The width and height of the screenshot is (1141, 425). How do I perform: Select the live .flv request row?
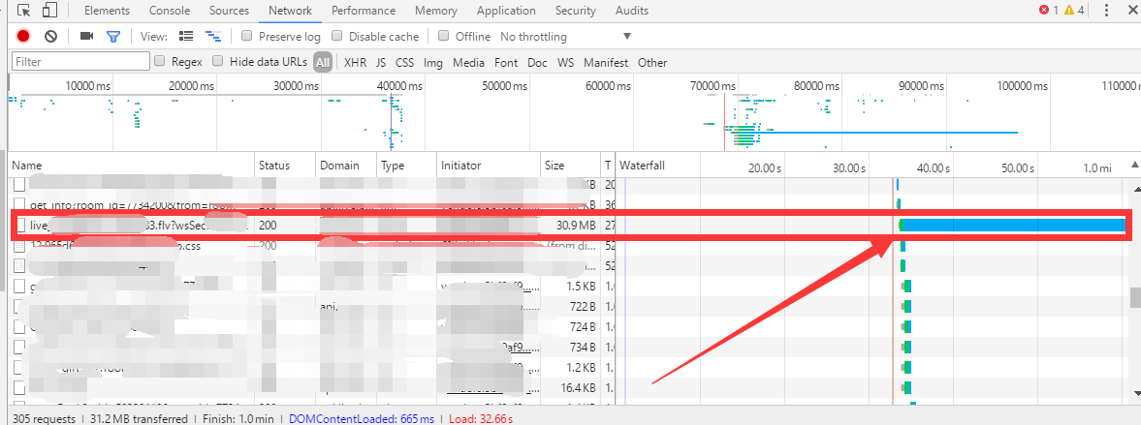point(136,225)
